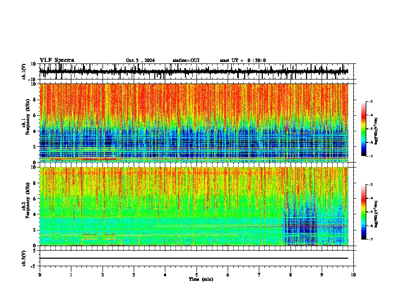
Task: Click the time axis end tick label '10'
Action: click(353, 275)
